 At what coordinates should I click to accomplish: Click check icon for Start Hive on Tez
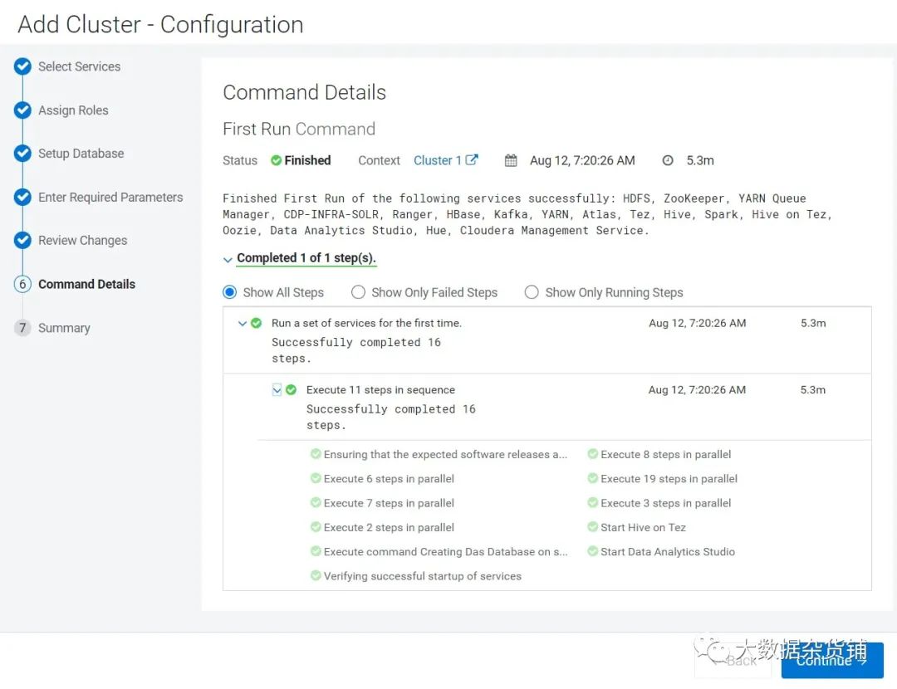click(593, 526)
